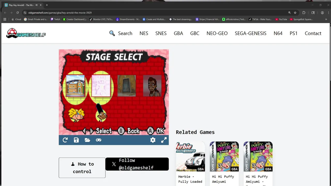Screen dimensions: 331x186
Task: Select the sunset arms building stage thumbnail
Action: tap(75, 86)
